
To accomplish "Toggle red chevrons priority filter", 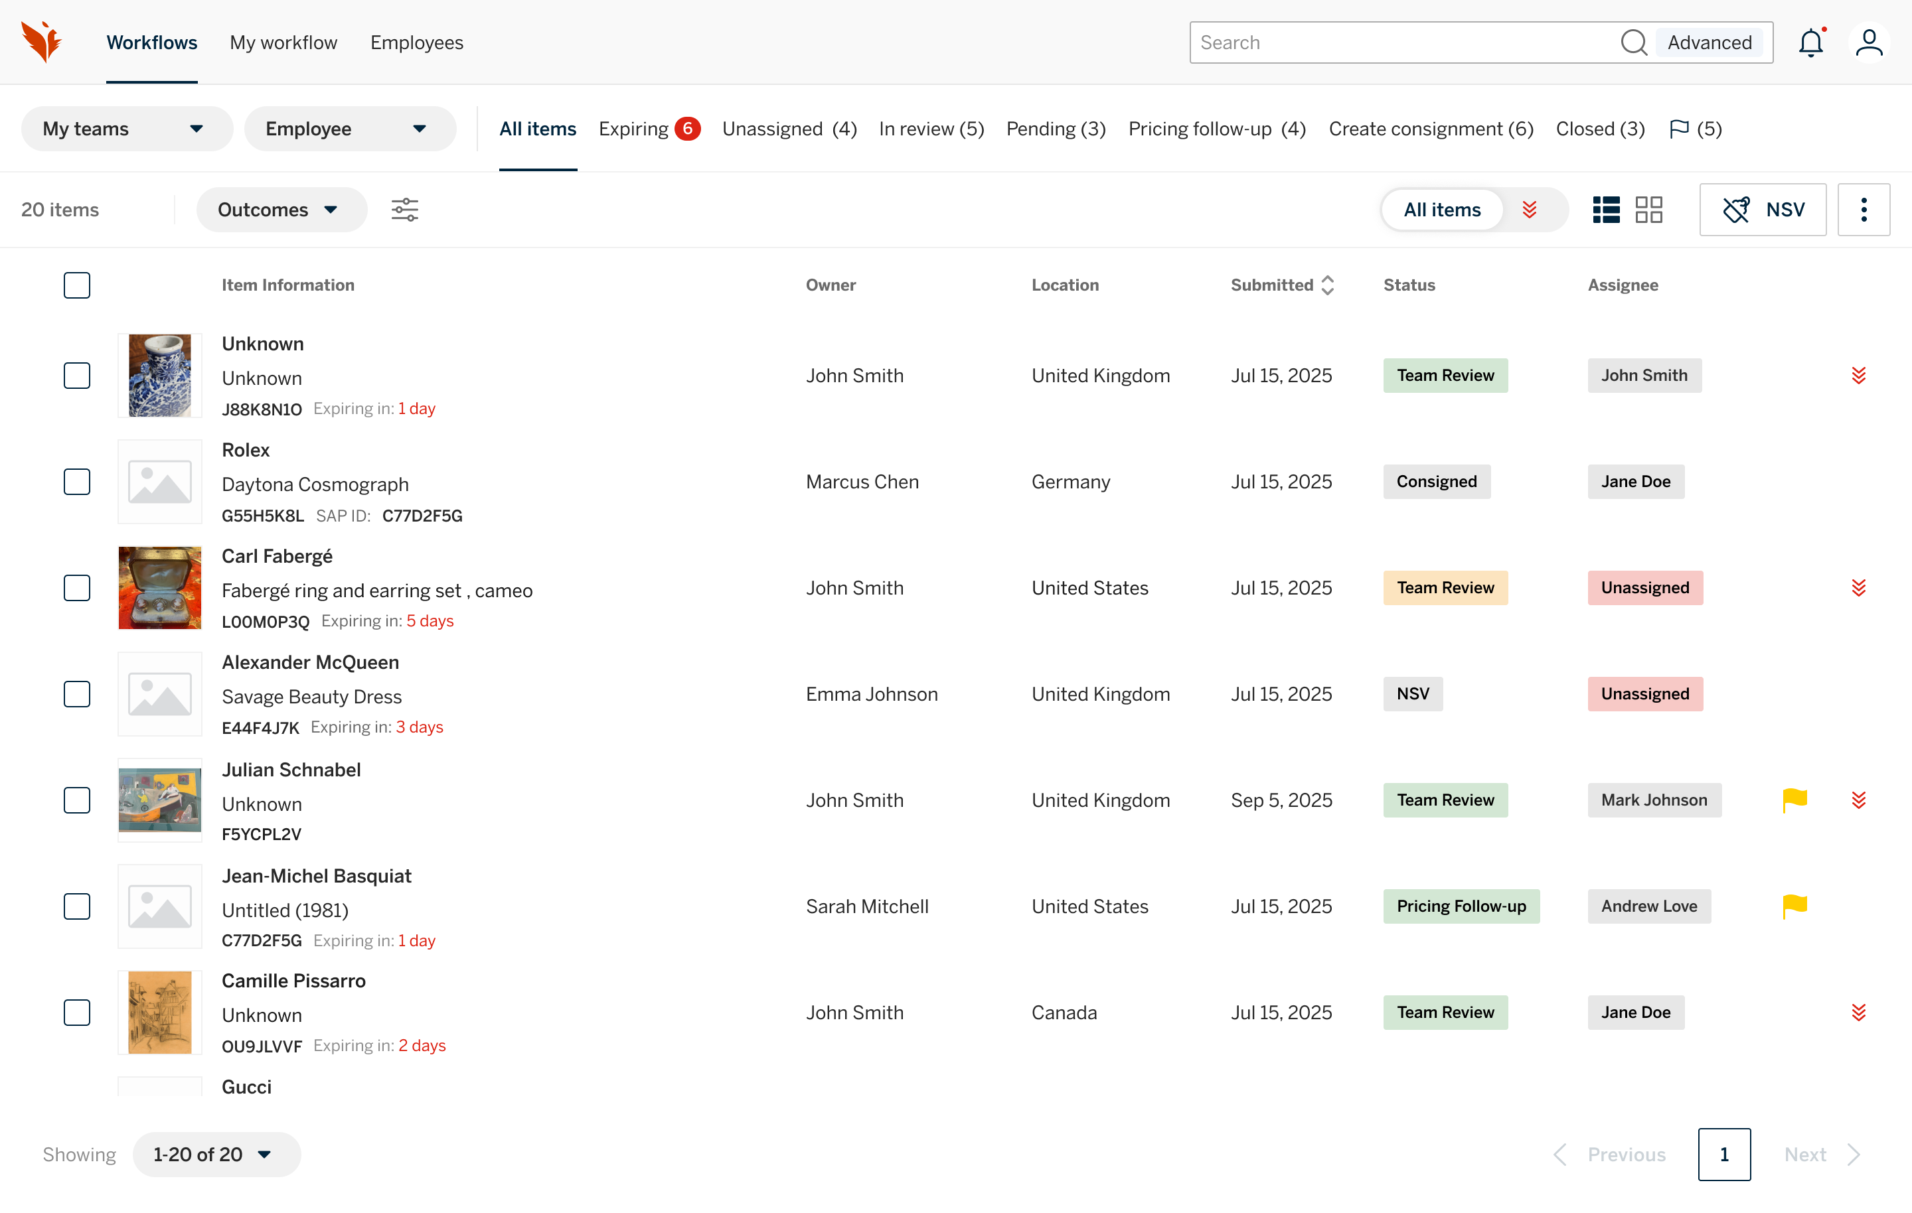I will click(x=1530, y=210).
